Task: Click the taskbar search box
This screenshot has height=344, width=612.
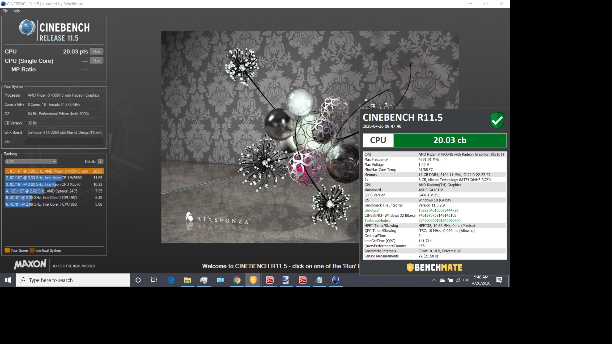Action: (73, 280)
